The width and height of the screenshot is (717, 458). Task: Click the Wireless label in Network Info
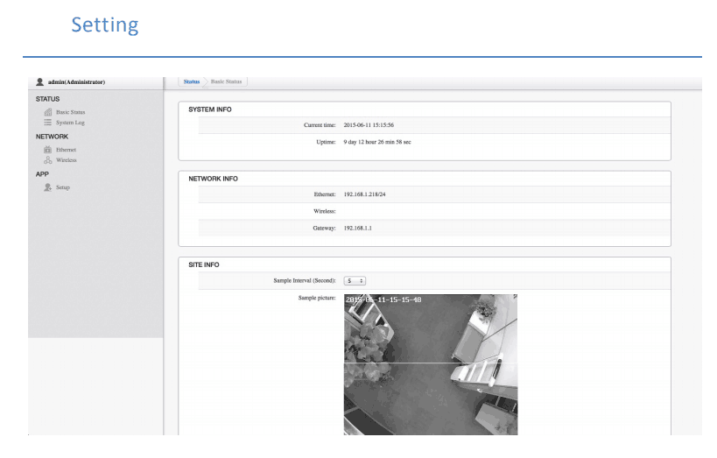(x=325, y=211)
